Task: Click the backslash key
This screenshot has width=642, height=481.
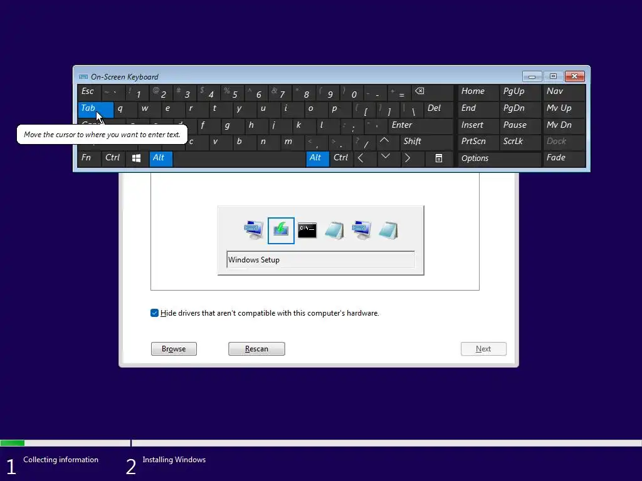Action: coord(412,109)
